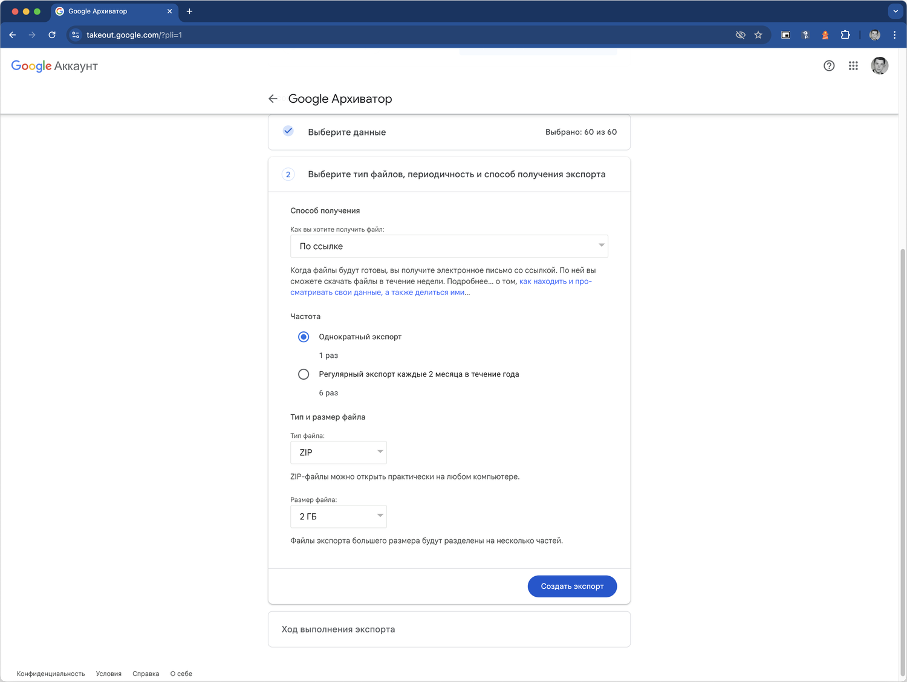907x682 pixels.
Task: Open the 2 ГБ file size dropdown
Action: pyautogui.click(x=339, y=516)
